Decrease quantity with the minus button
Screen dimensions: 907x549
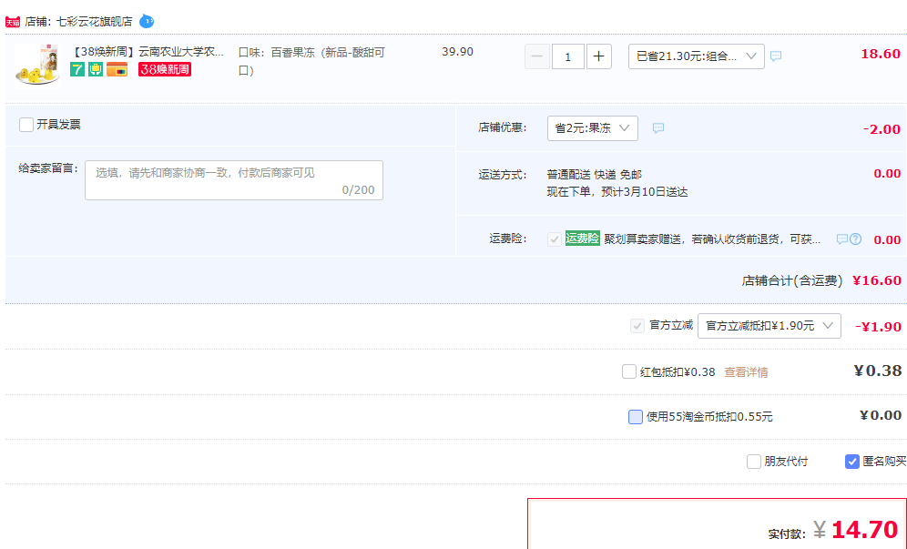[536, 56]
